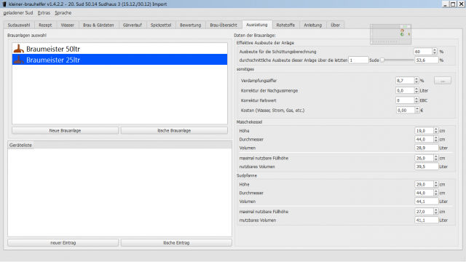Select the Ausrüstung tab
Image resolution: width=466 pixels, height=262 pixels.
257,25
